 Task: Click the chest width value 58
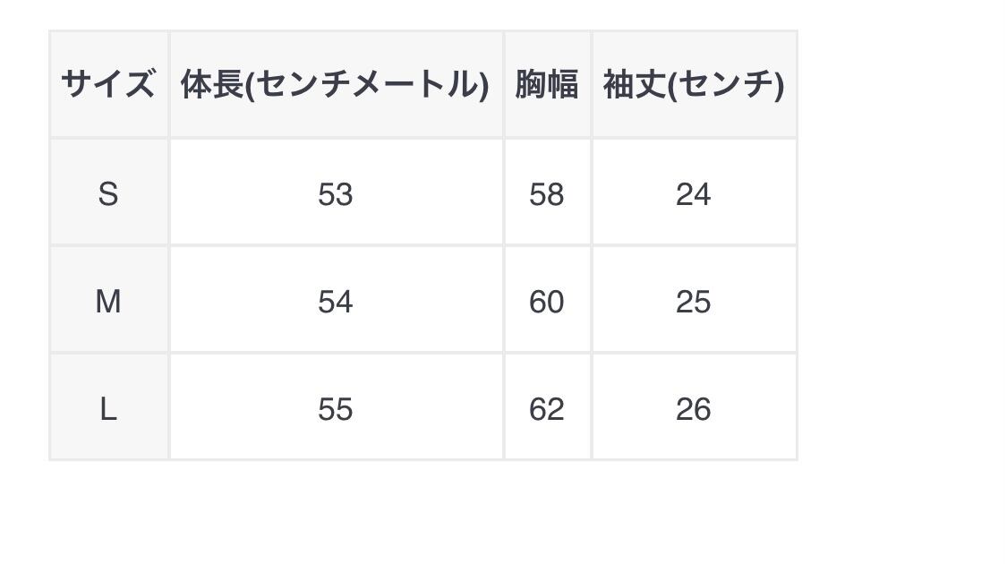click(547, 193)
